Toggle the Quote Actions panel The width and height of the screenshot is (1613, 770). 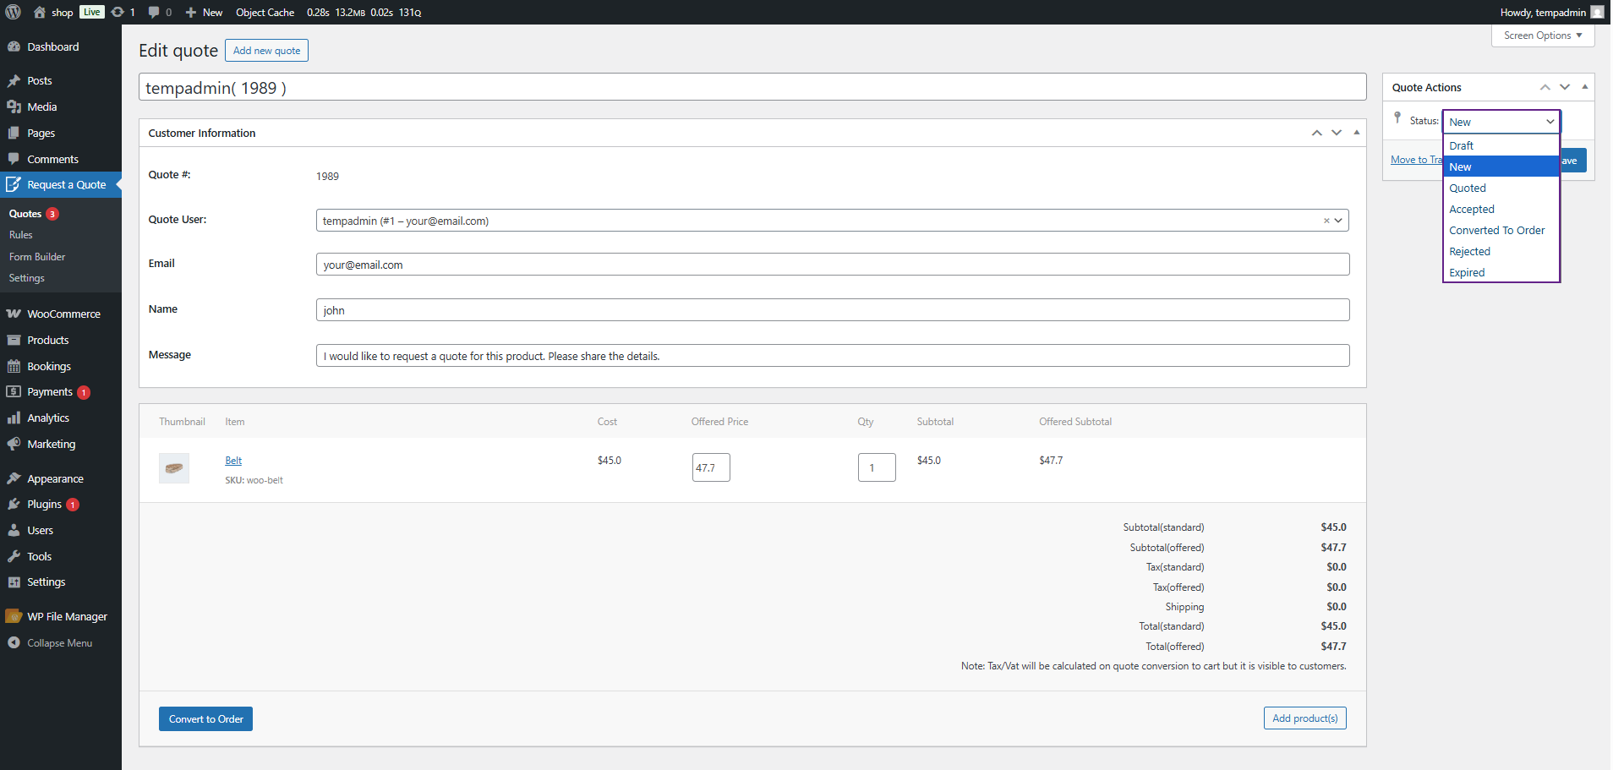(1584, 87)
